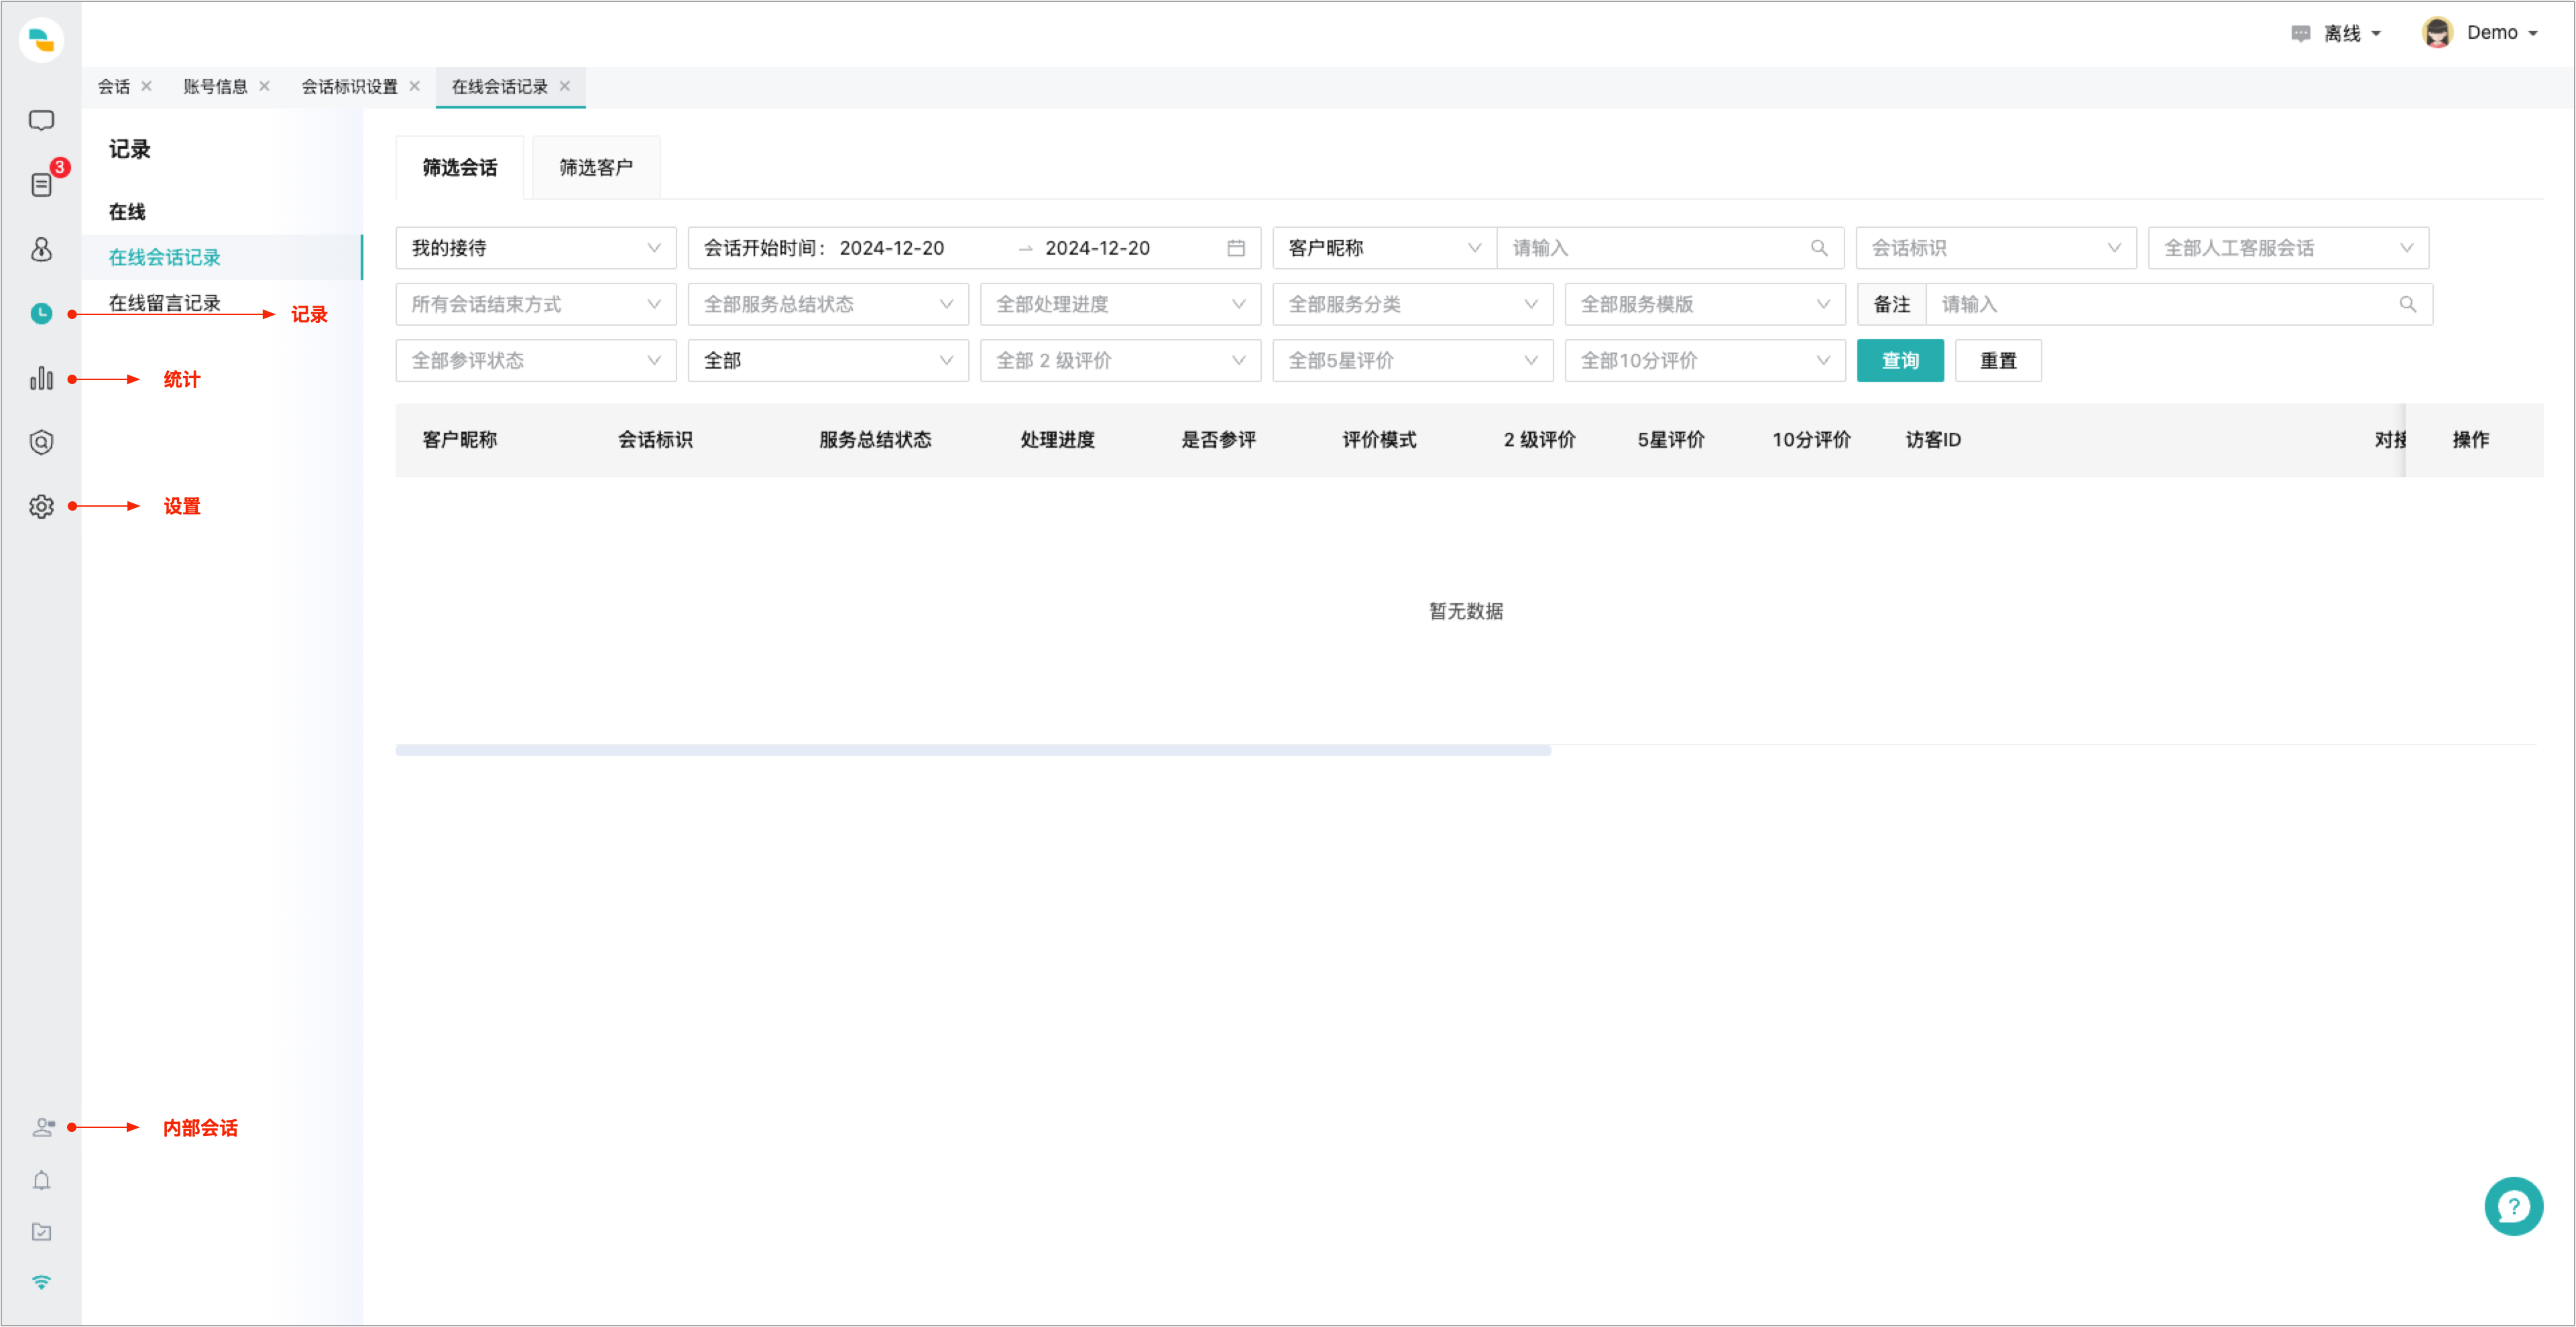Open the floating help question button
The height and width of the screenshot is (1327, 2576).
(2513, 1206)
